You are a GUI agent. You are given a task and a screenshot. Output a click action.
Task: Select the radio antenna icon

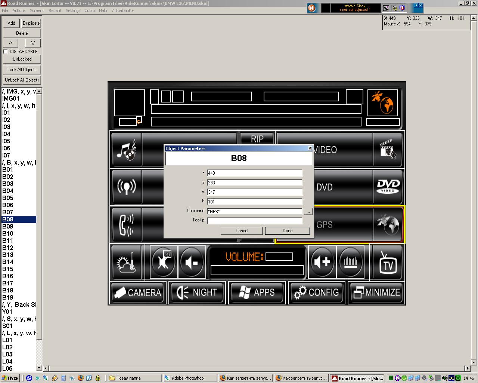coord(127,187)
